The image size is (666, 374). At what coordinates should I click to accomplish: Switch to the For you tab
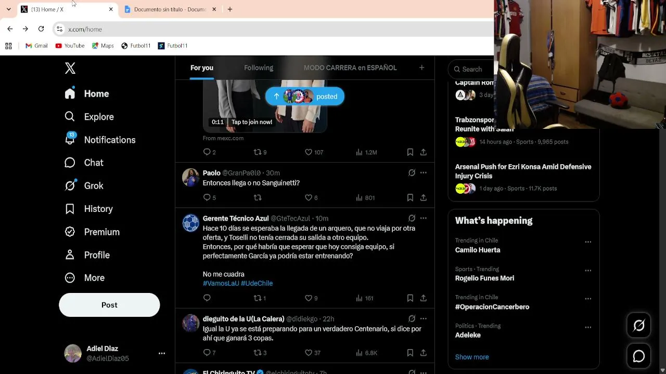[x=202, y=68]
